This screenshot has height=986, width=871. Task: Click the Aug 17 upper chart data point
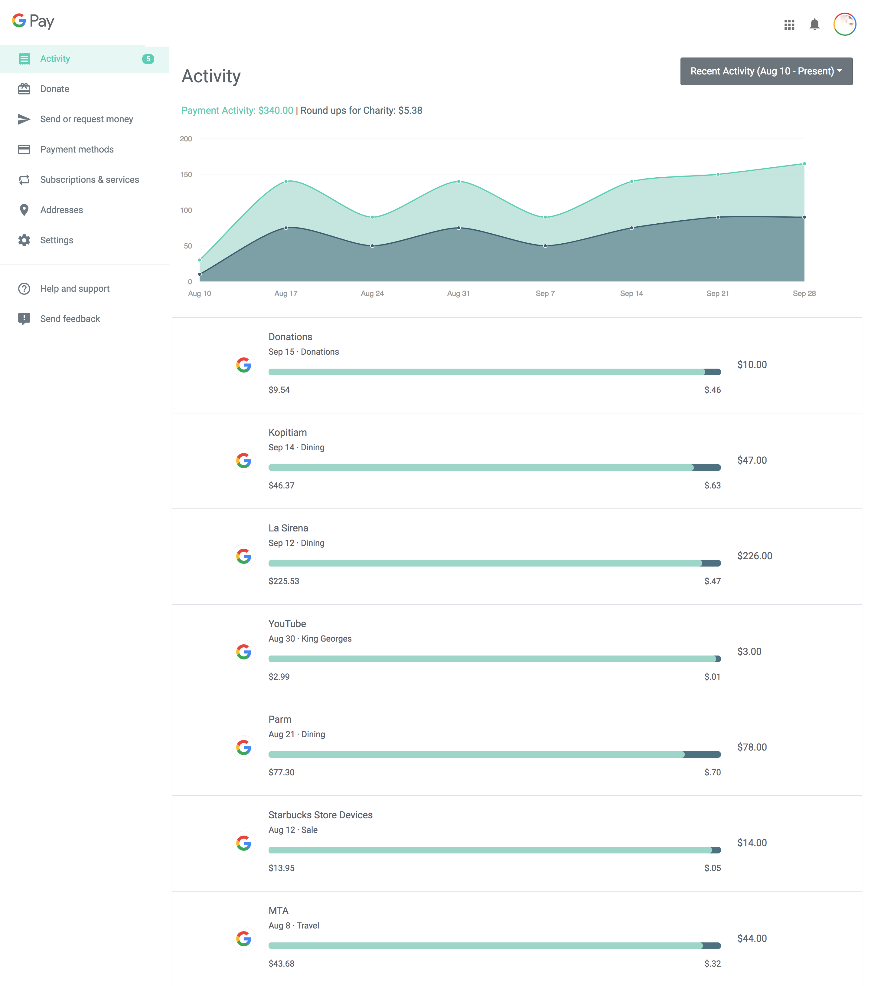coord(286,181)
